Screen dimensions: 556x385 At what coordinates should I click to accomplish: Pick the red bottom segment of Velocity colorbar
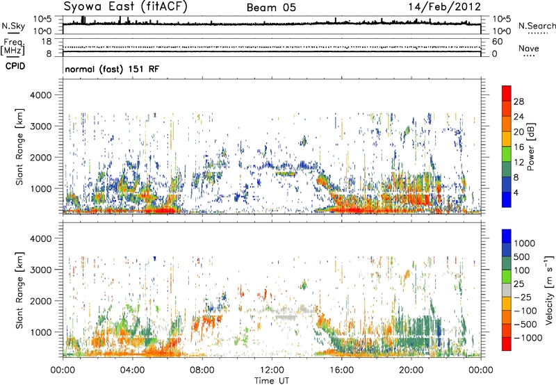click(507, 344)
